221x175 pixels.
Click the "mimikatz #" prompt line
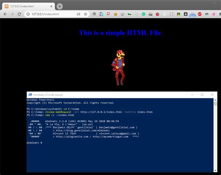point(35,143)
